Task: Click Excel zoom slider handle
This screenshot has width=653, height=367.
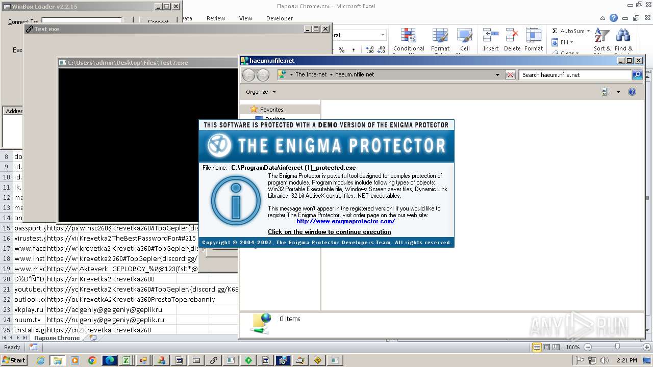Action: [617, 347]
